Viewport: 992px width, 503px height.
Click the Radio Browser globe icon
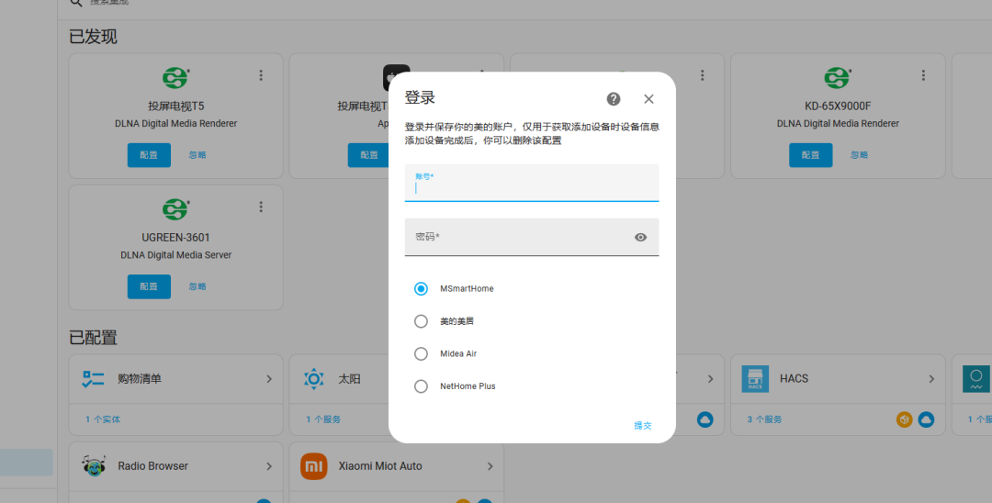coord(94,465)
